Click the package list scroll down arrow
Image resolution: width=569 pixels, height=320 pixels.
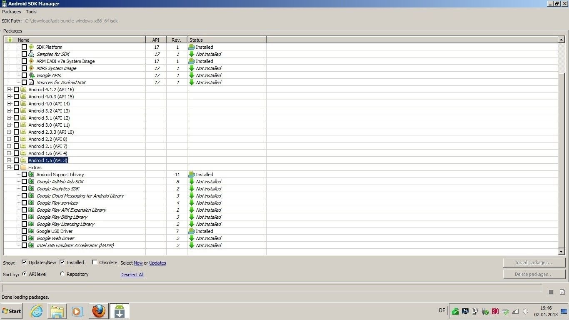tap(562, 252)
